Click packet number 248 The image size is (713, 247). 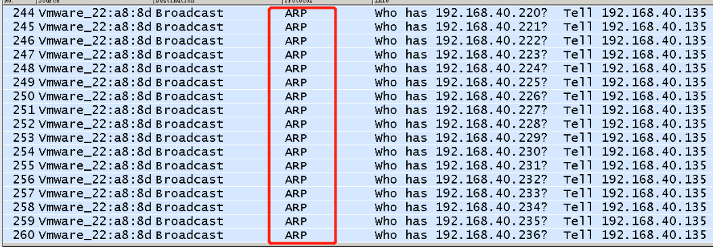24,68
